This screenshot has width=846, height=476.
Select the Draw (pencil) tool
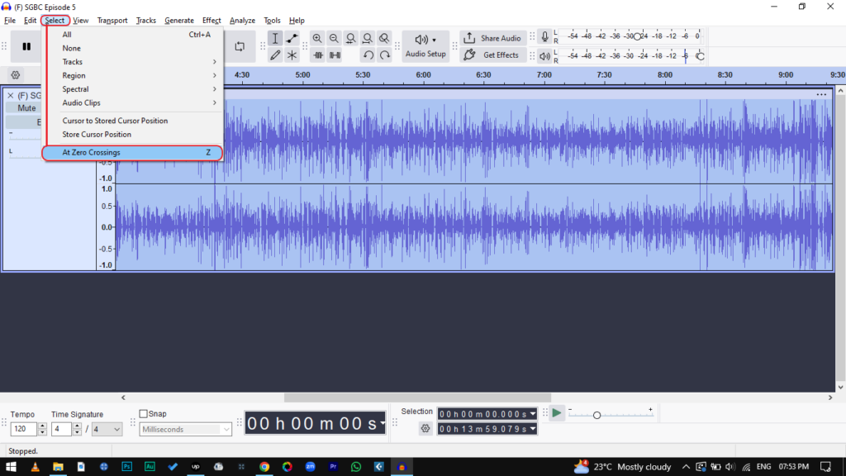[x=275, y=55]
